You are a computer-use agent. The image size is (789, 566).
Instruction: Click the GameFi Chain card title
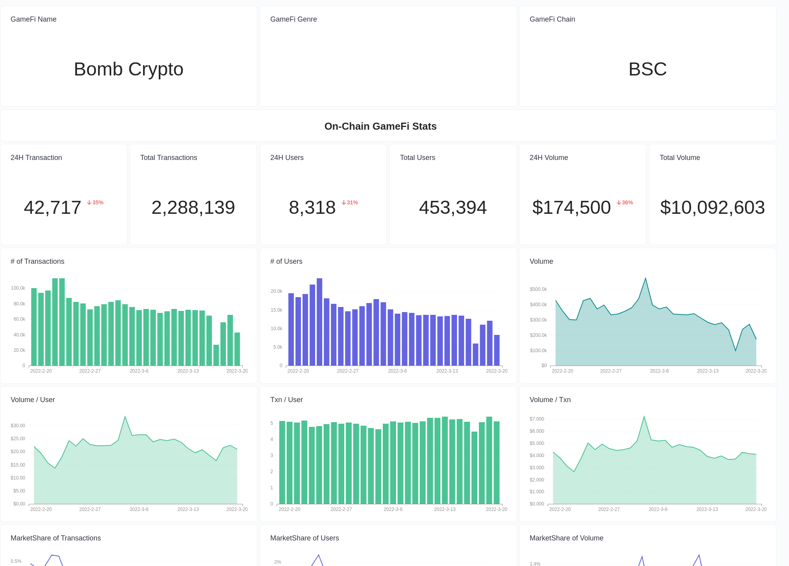coord(552,19)
